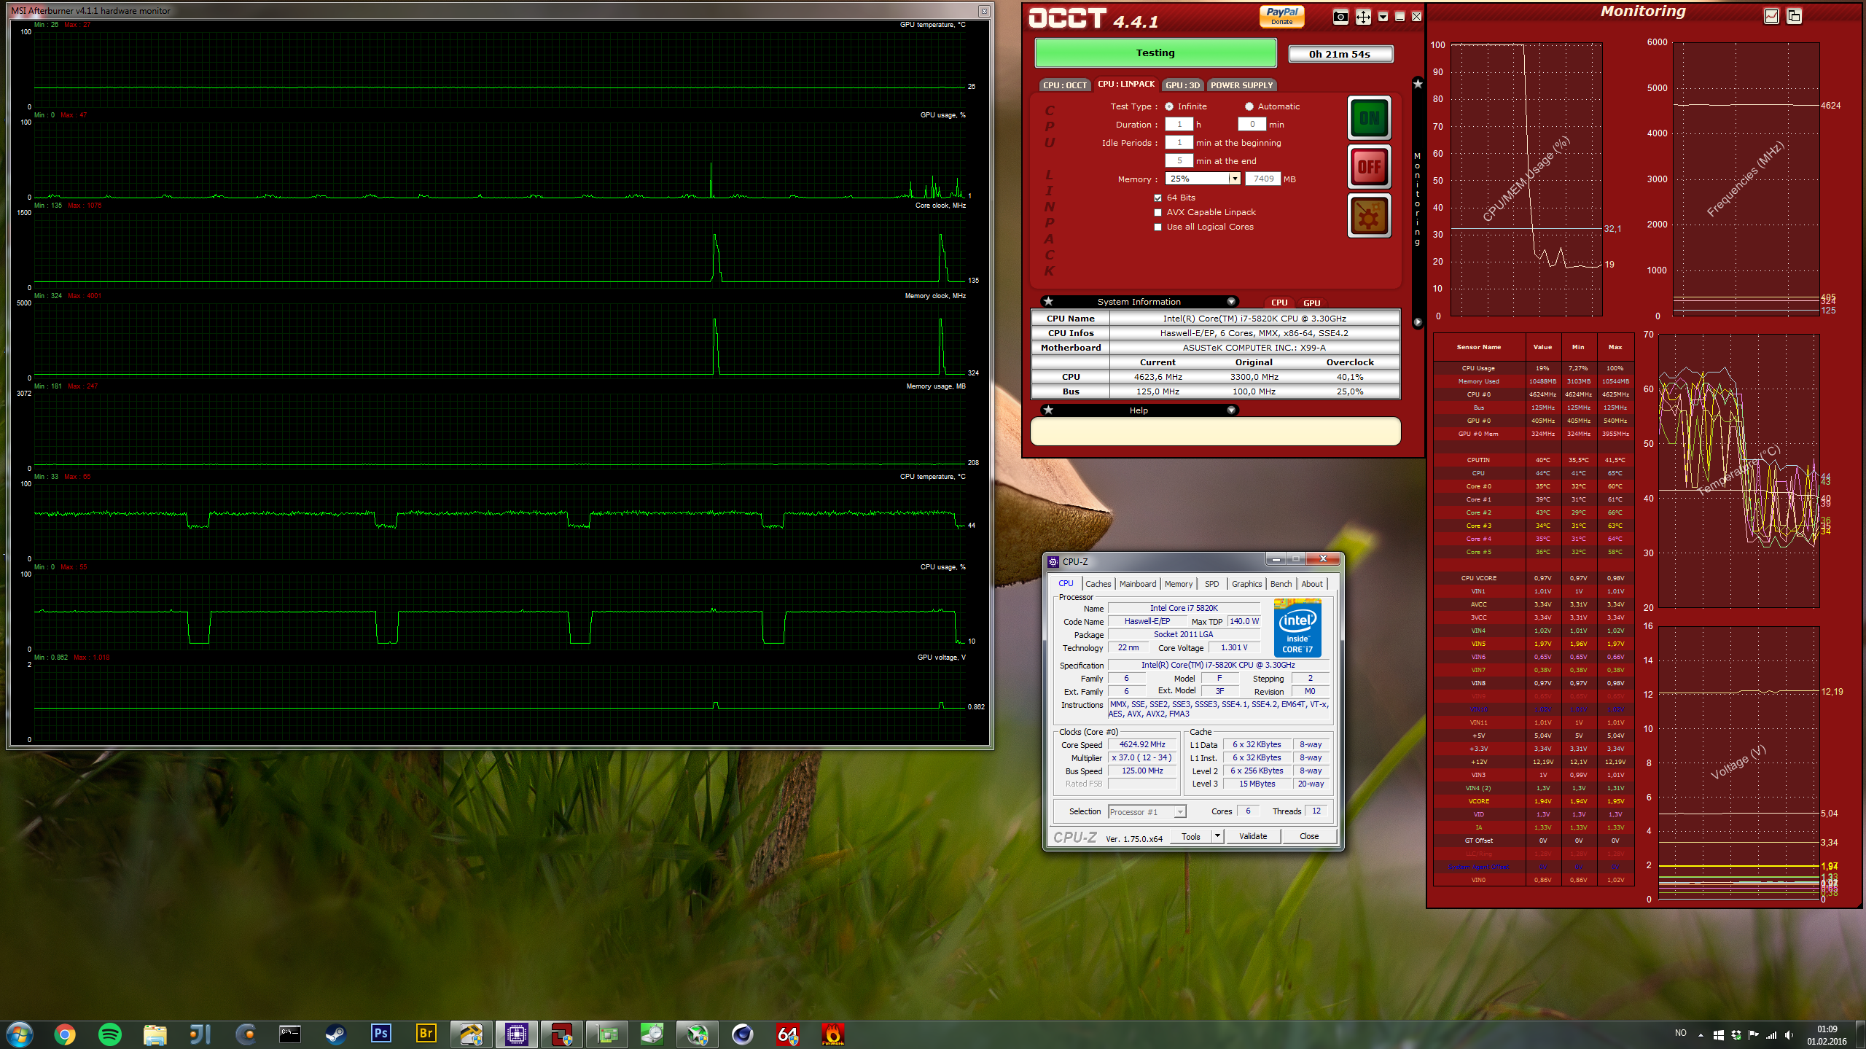Open the Caches tab in CPU-Z
The height and width of the screenshot is (1049, 1866).
point(1098,584)
